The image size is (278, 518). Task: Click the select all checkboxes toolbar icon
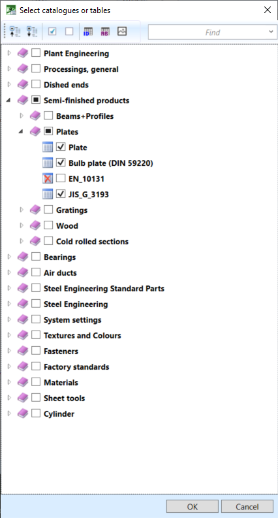[52, 32]
